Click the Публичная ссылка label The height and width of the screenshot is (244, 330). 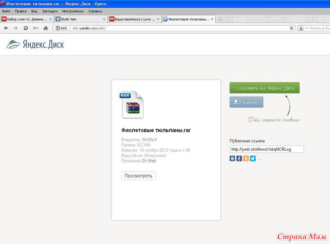pos(247,141)
